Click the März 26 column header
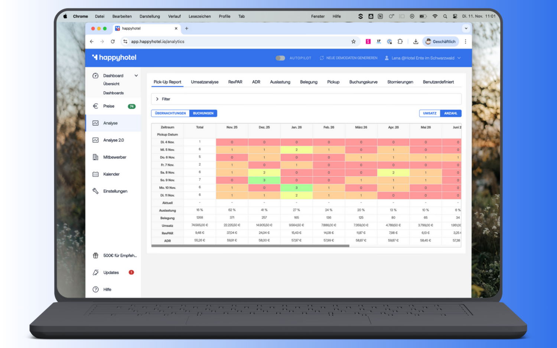 click(x=361, y=127)
